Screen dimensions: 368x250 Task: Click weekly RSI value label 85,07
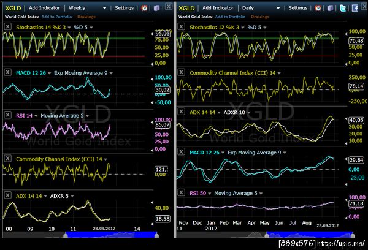163,124
